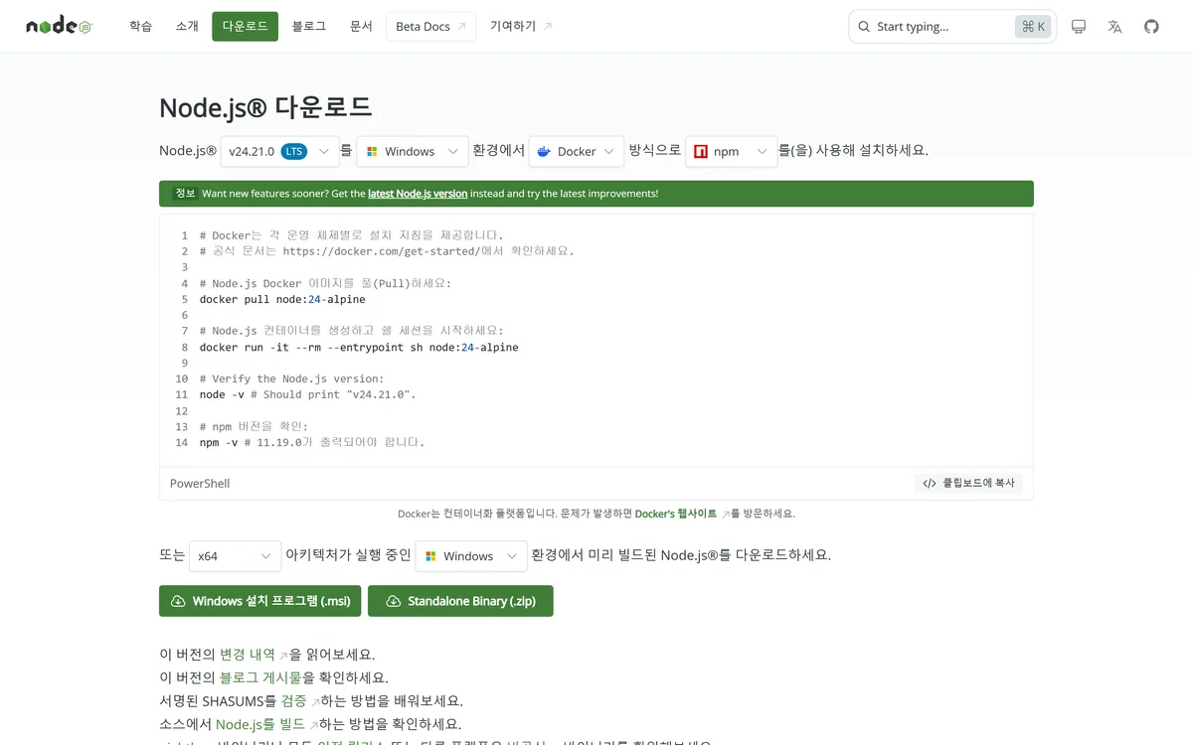
Task: Expand the npm package manager dropdown
Action: click(x=732, y=151)
